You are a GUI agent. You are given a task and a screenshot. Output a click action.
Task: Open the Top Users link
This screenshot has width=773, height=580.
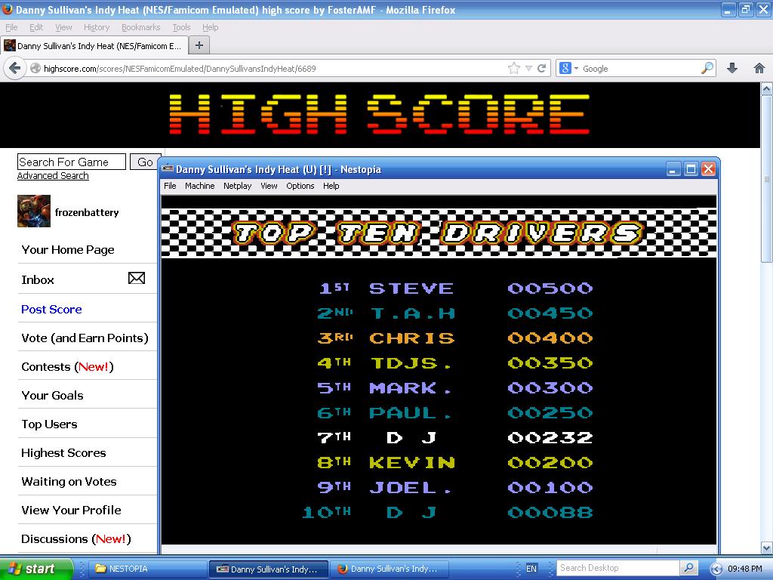pyautogui.click(x=49, y=424)
